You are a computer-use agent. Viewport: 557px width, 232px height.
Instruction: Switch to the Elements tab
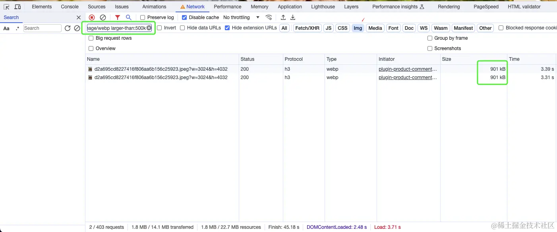point(42,7)
